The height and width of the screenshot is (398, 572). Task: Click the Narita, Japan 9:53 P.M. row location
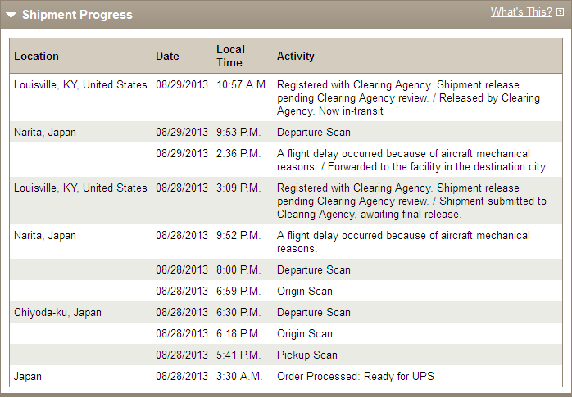[45, 133]
